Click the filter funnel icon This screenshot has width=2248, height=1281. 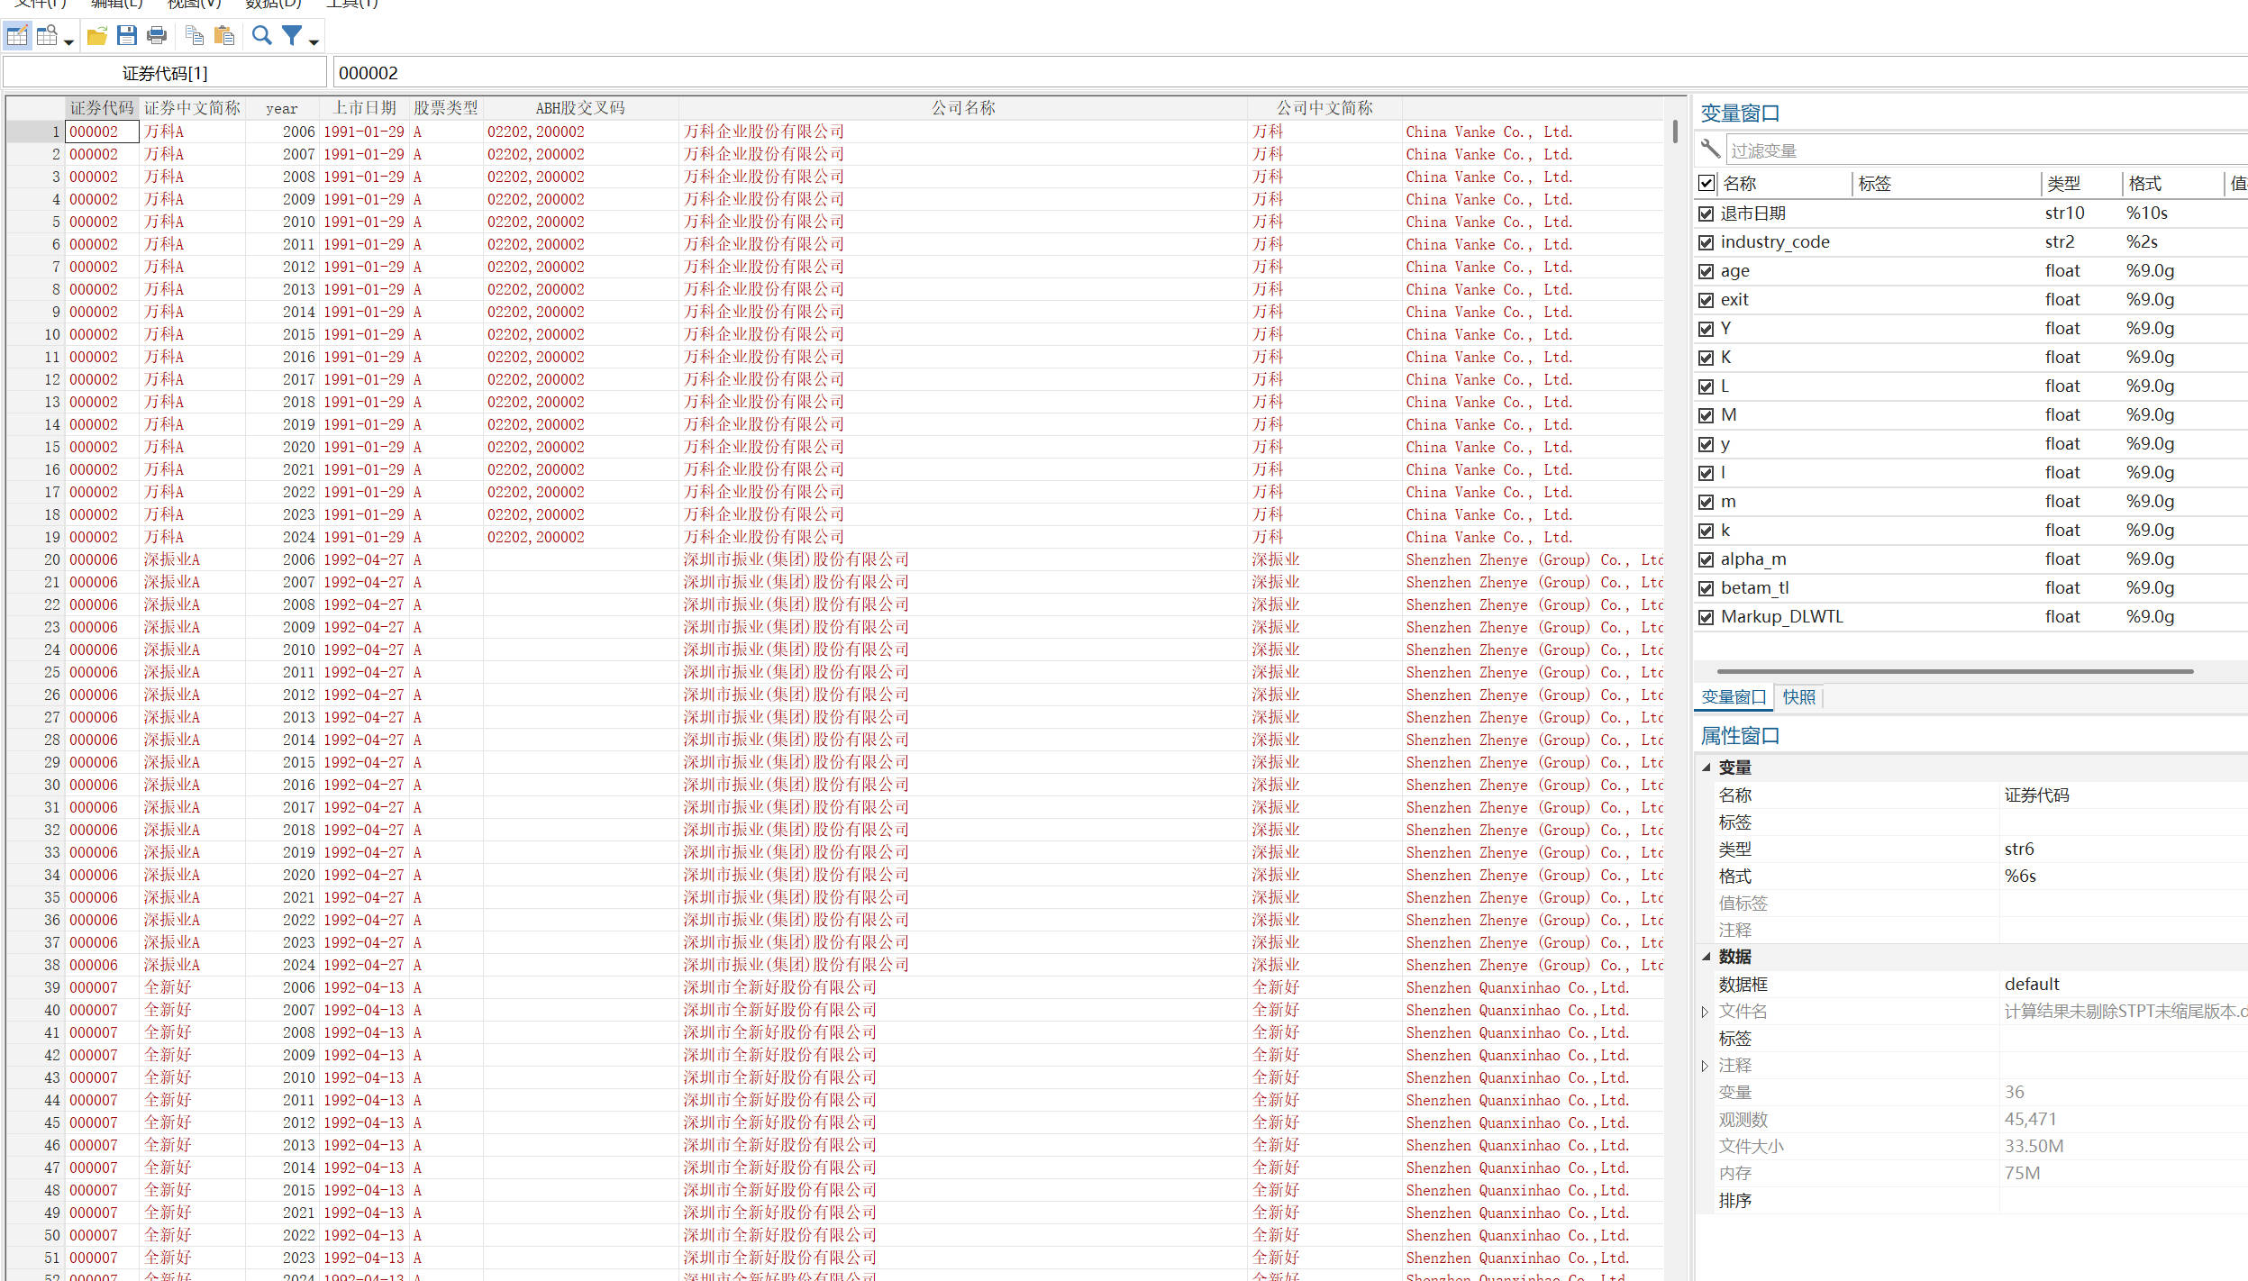(x=292, y=36)
